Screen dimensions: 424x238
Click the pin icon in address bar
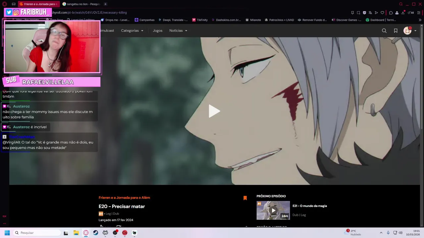(x=352, y=13)
